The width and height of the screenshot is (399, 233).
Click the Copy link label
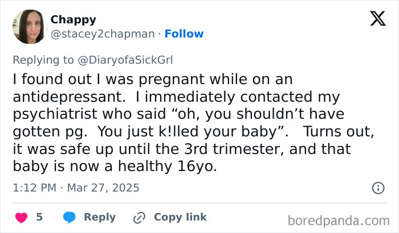coord(180,217)
